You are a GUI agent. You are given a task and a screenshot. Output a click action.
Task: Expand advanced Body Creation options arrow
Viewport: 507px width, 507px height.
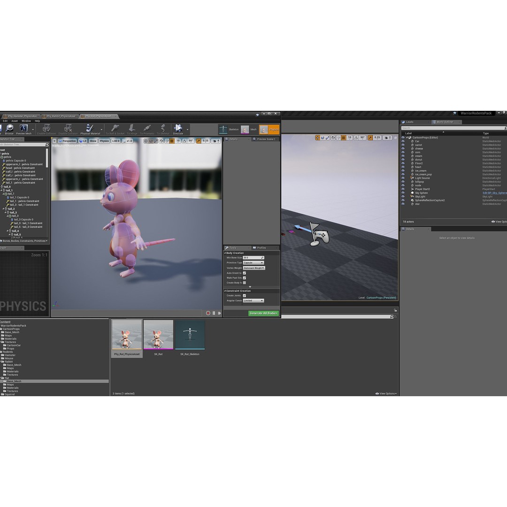[250, 287]
